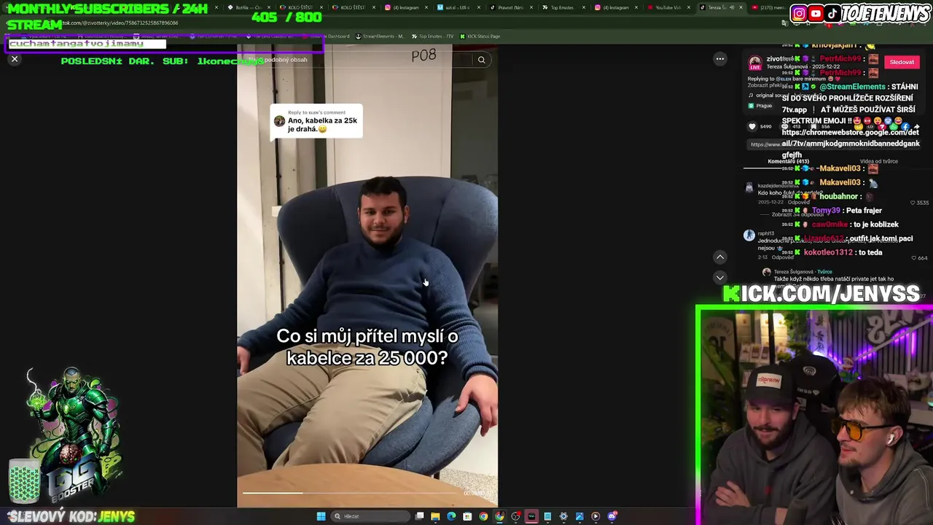Open Windows Start menu

321,516
